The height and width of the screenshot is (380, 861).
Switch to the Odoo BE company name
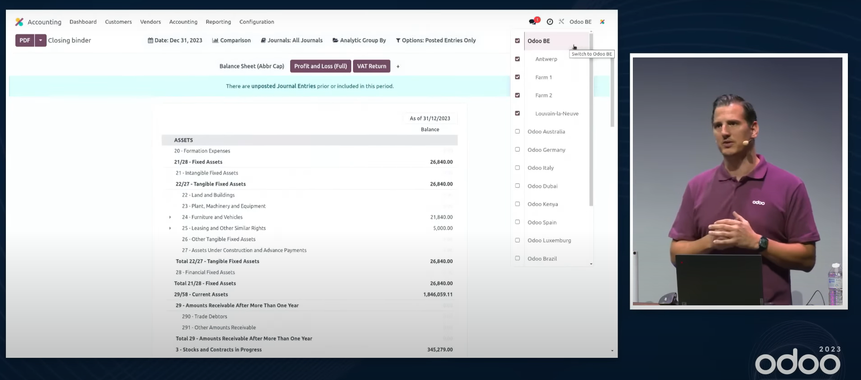[539, 41]
